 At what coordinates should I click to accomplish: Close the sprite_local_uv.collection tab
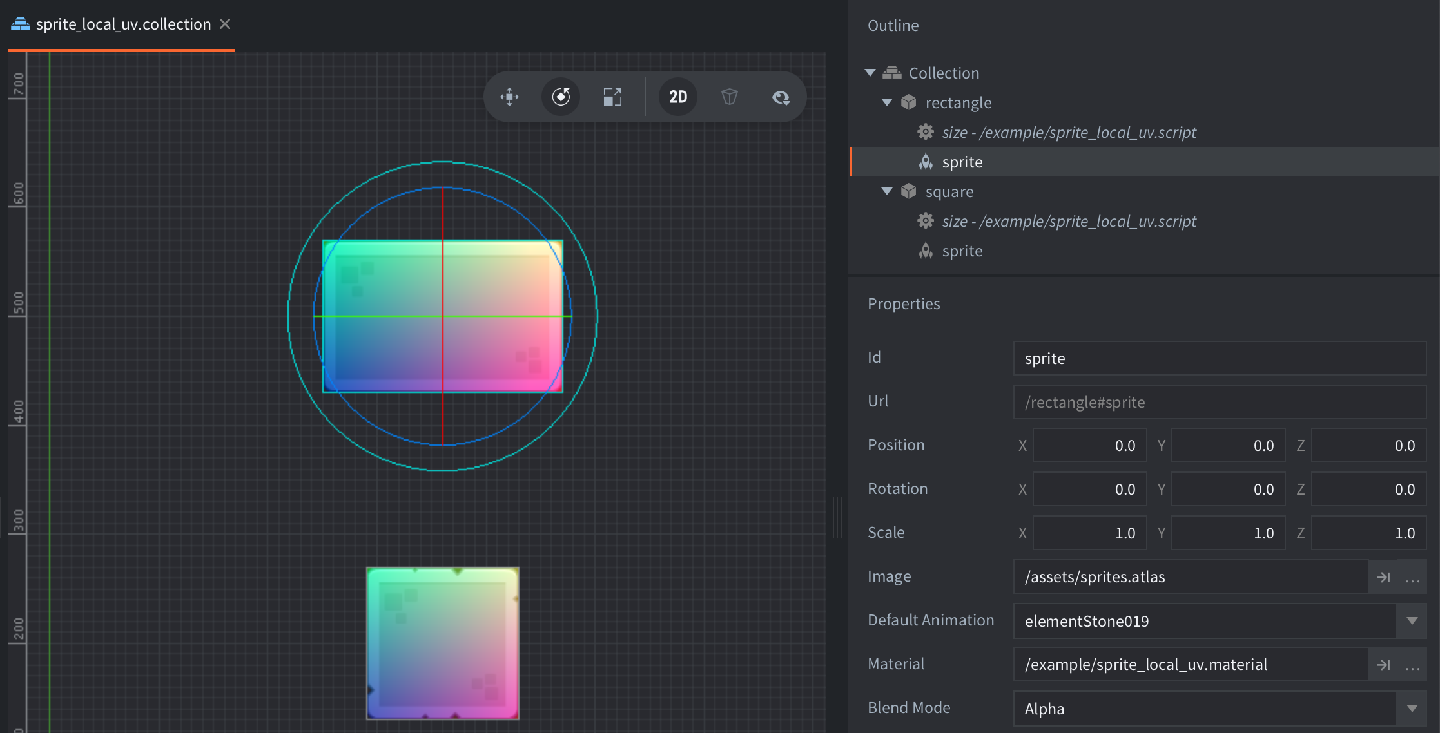225,24
